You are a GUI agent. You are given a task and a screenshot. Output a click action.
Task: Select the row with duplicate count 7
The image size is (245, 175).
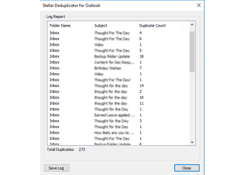tap(118, 68)
